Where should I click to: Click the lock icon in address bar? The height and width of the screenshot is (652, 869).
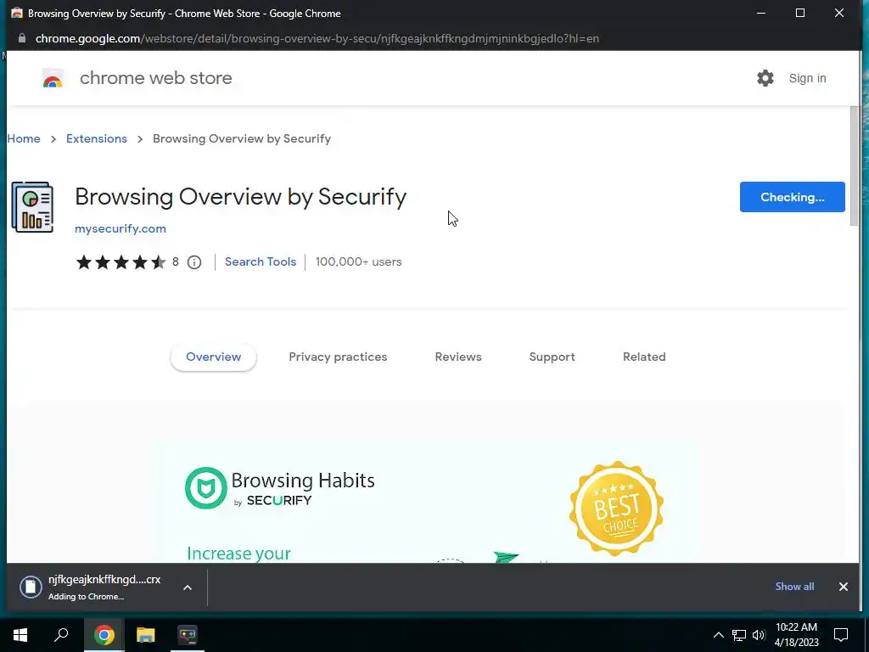[x=21, y=38]
